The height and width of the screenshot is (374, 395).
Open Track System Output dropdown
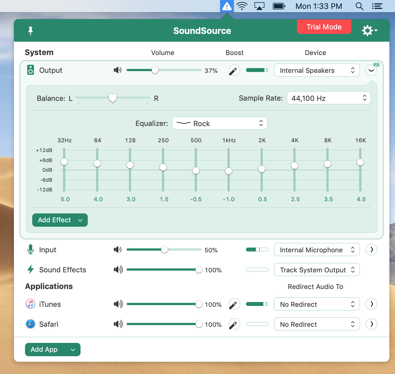click(x=317, y=270)
